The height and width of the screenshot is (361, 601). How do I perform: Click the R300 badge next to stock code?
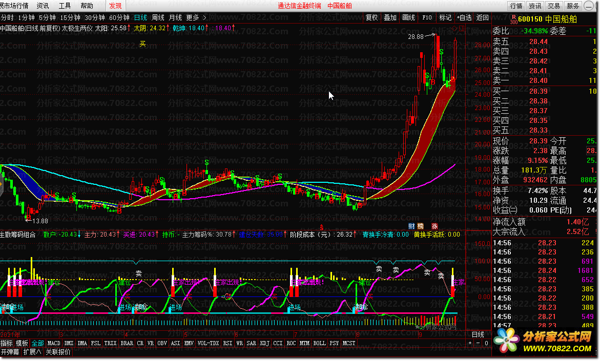(513, 19)
